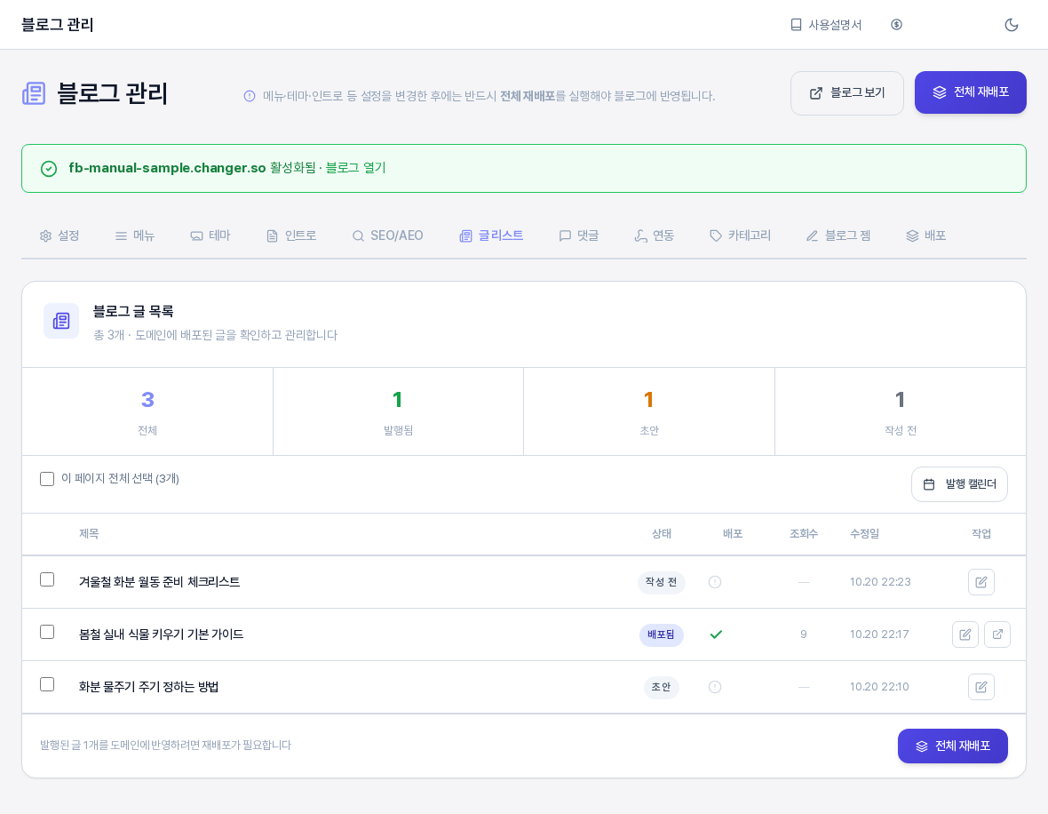This screenshot has height=814, width=1048.
Task: Switch to the 댓글 tab
Action: coord(579,235)
